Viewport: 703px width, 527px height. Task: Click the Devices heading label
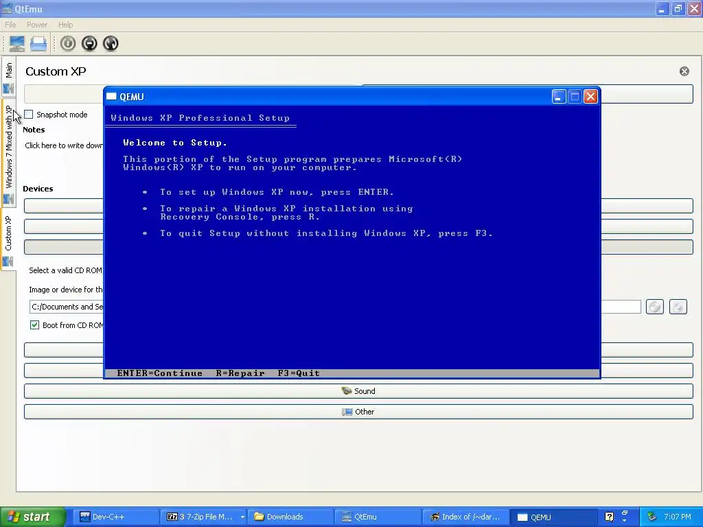pyautogui.click(x=38, y=189)
